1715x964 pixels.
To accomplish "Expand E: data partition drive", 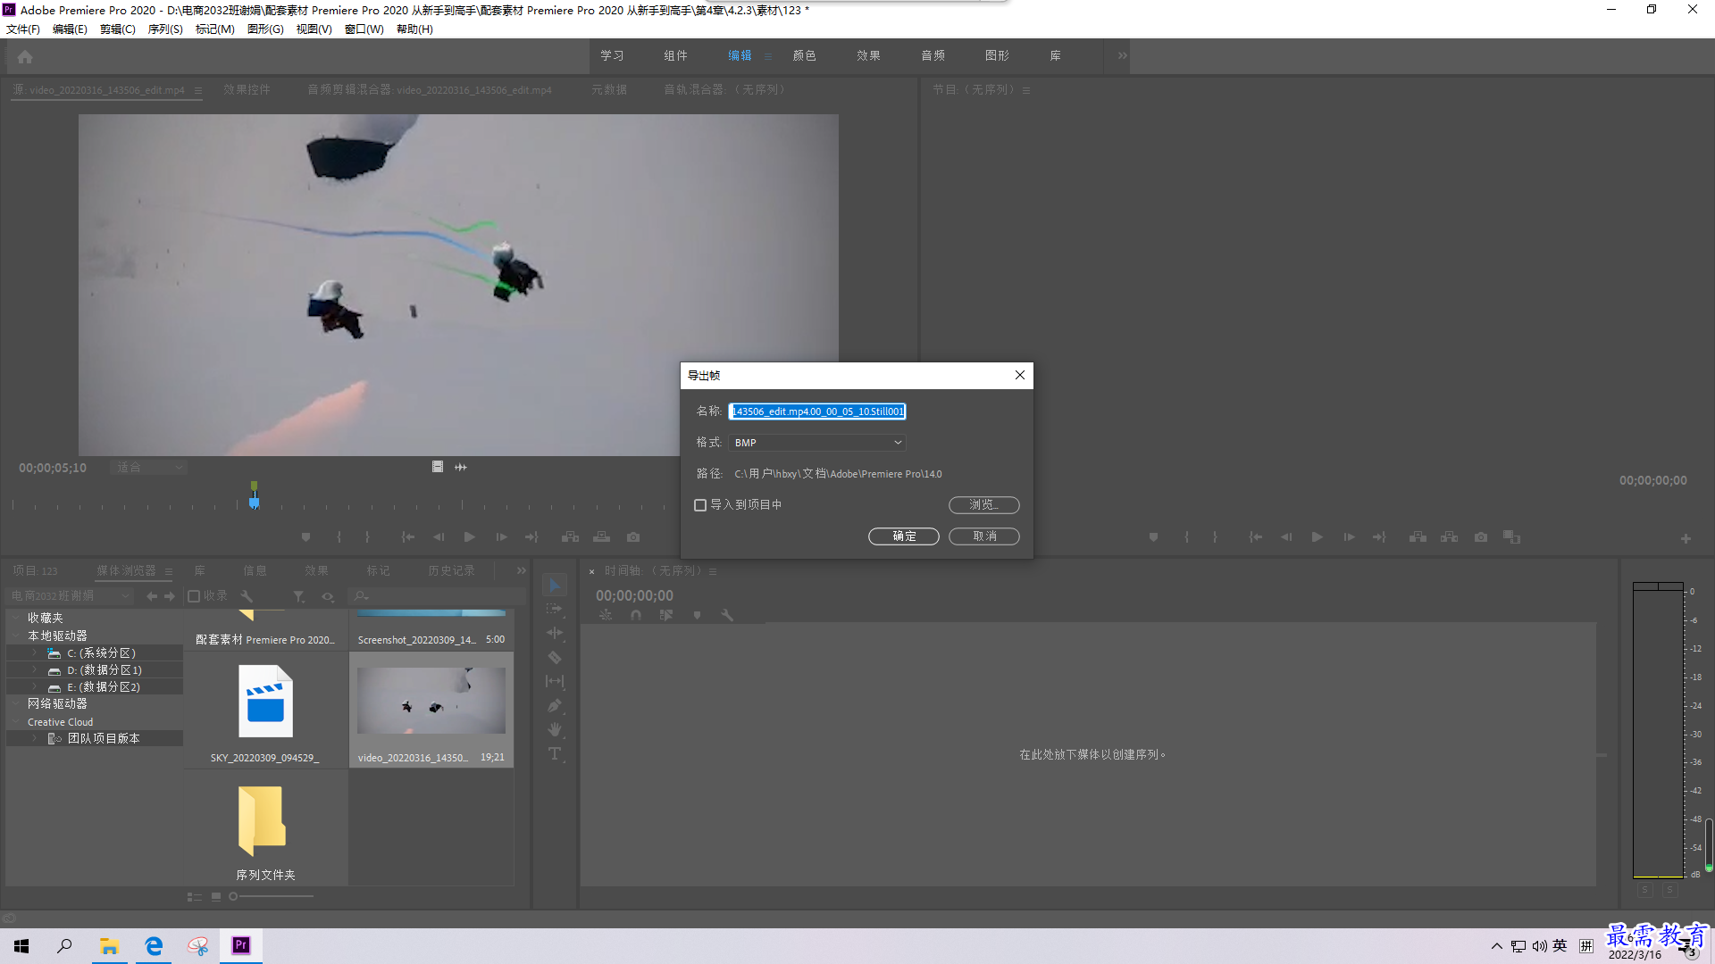I will pos(34,687).
